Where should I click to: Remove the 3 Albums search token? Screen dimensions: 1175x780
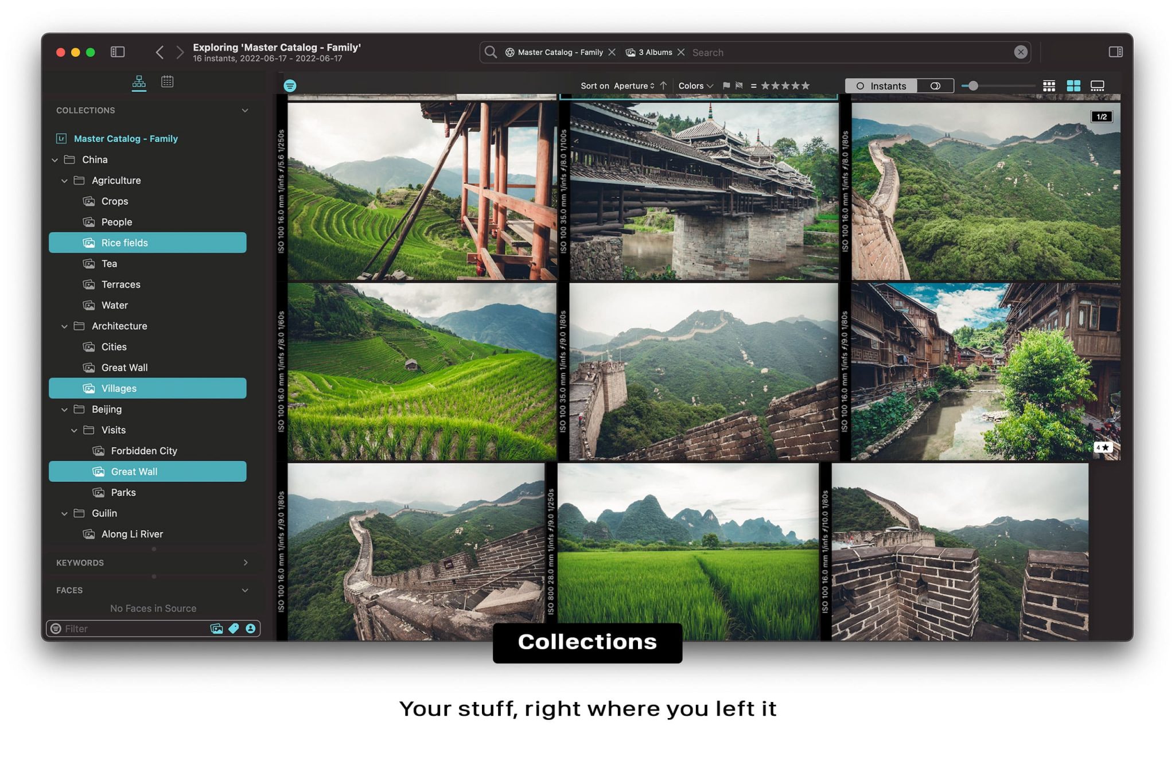click(x=681, y=52)
